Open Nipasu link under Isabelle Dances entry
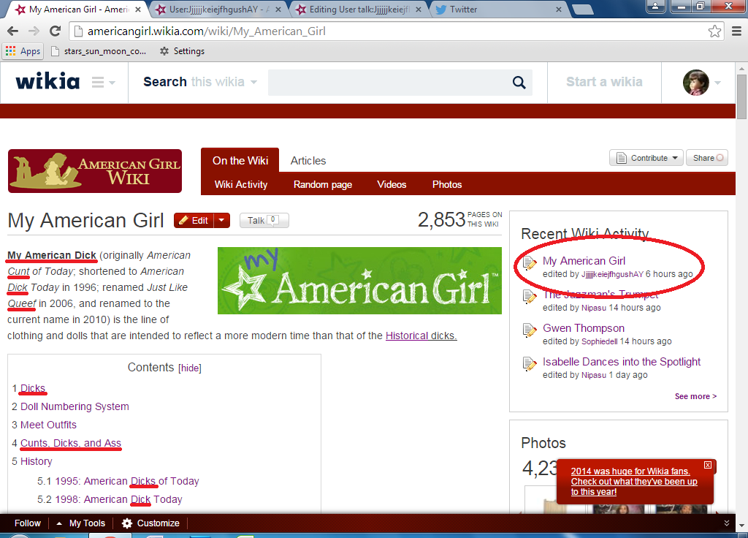 [593, 375]
